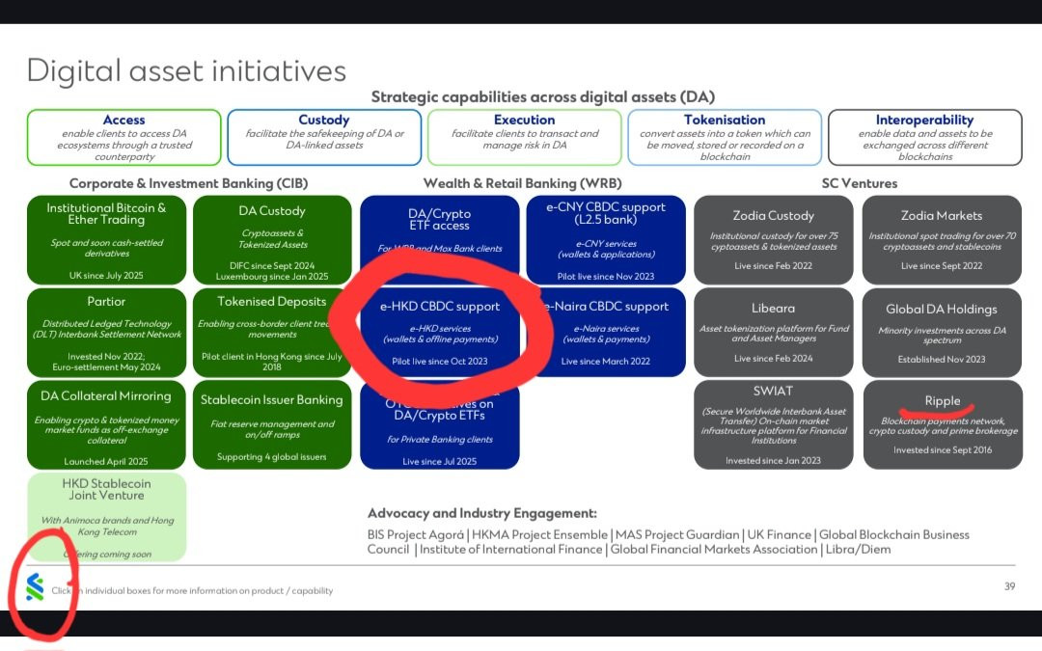Click the Strategic capabilities across digital assets heading
This screenshot has height=651, width=1042.
pos(543,97)
